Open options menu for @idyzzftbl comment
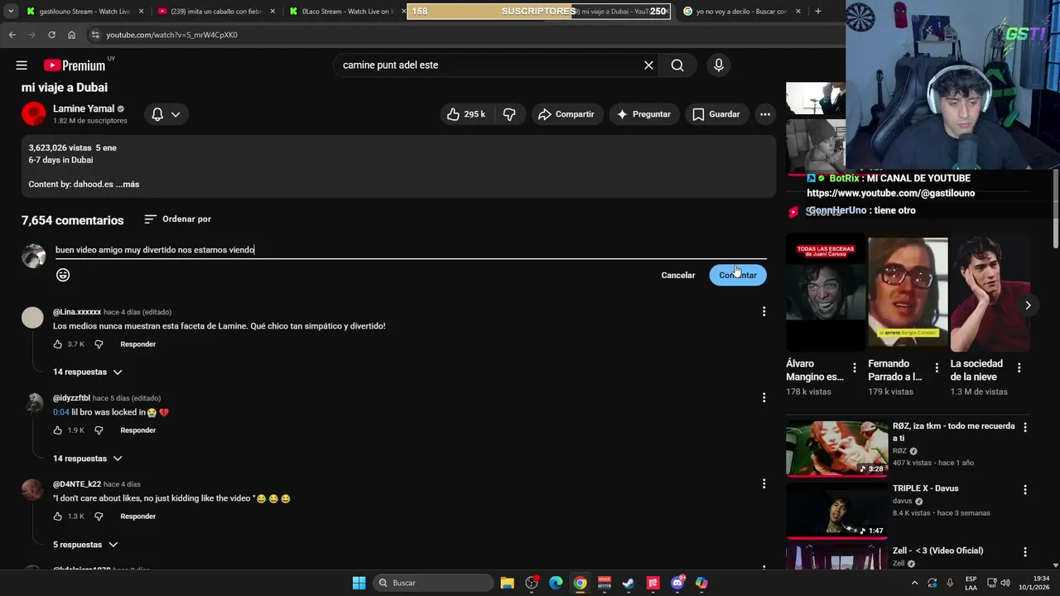The width and height of the screenshot is (1060, 596). (764, 397)
